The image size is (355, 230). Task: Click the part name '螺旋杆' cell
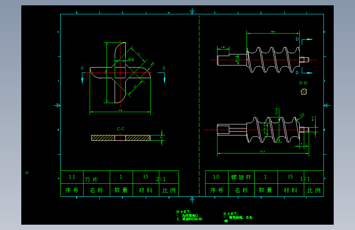pos(241,177)
